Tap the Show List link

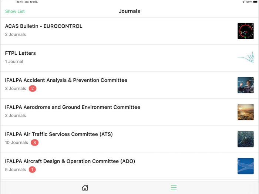coord(15,11)
